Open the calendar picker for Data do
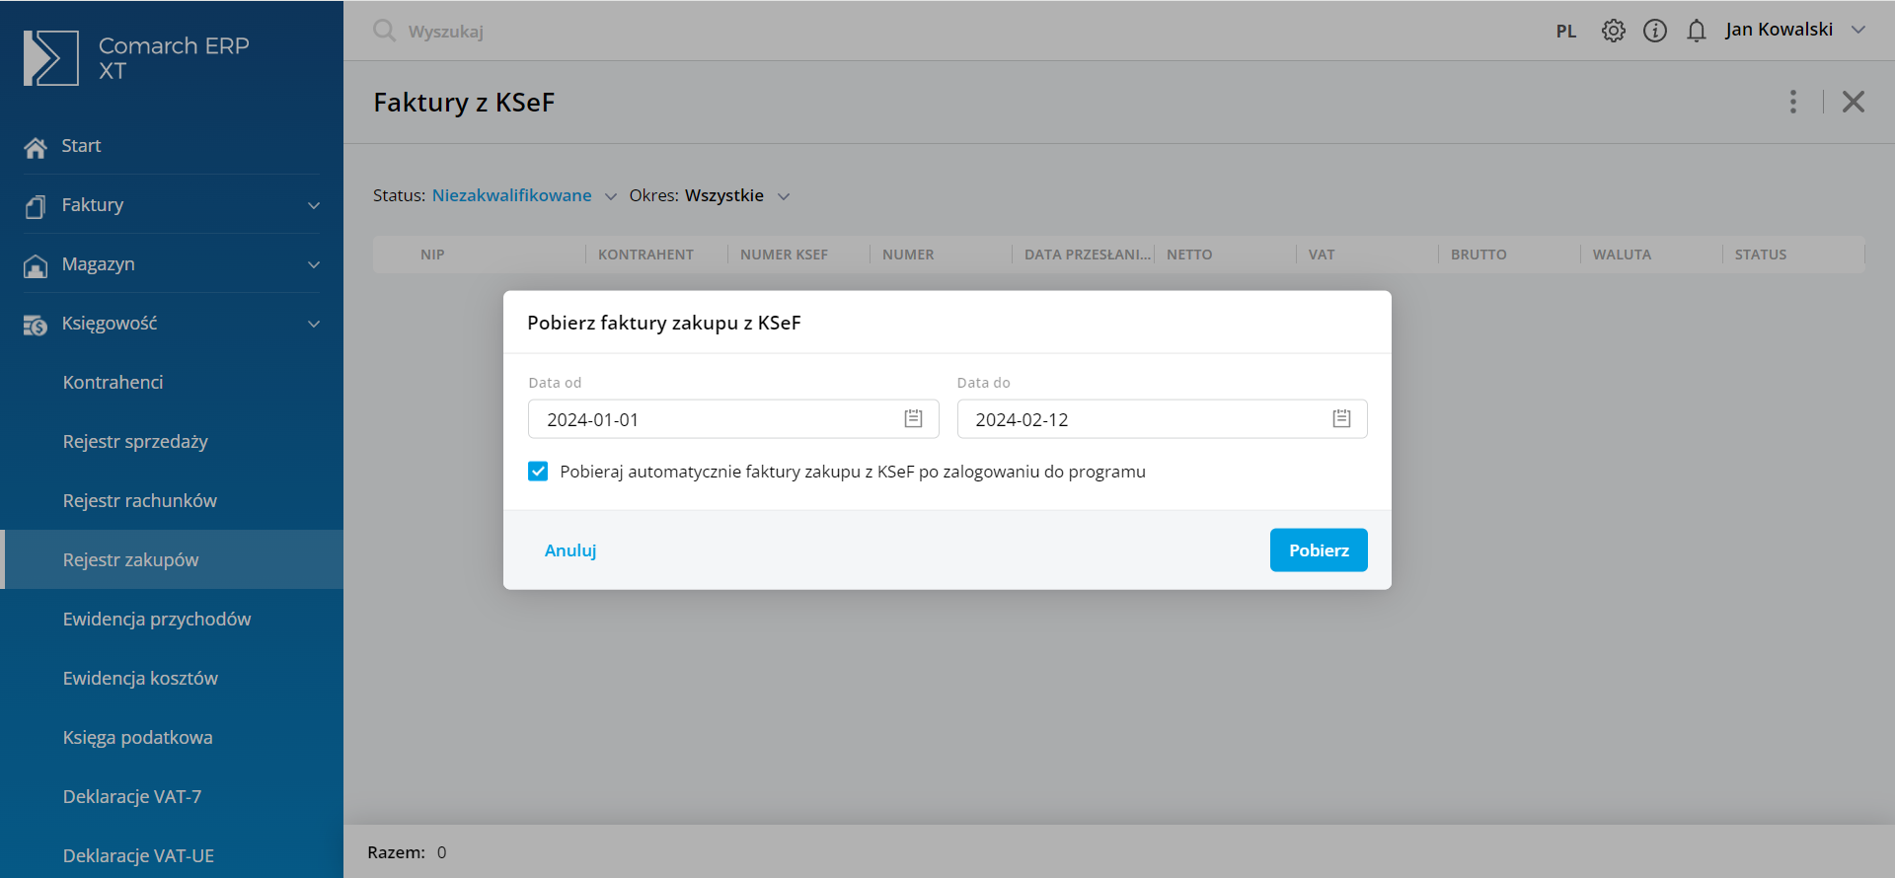This screenshot has width=1895, height=878. pos(1341,419)
